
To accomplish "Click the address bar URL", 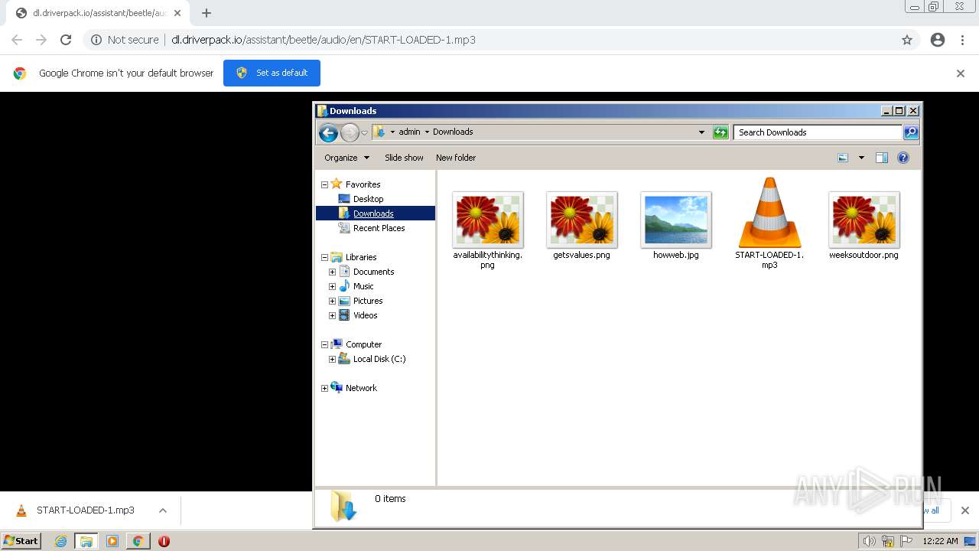I will point(324,40).
